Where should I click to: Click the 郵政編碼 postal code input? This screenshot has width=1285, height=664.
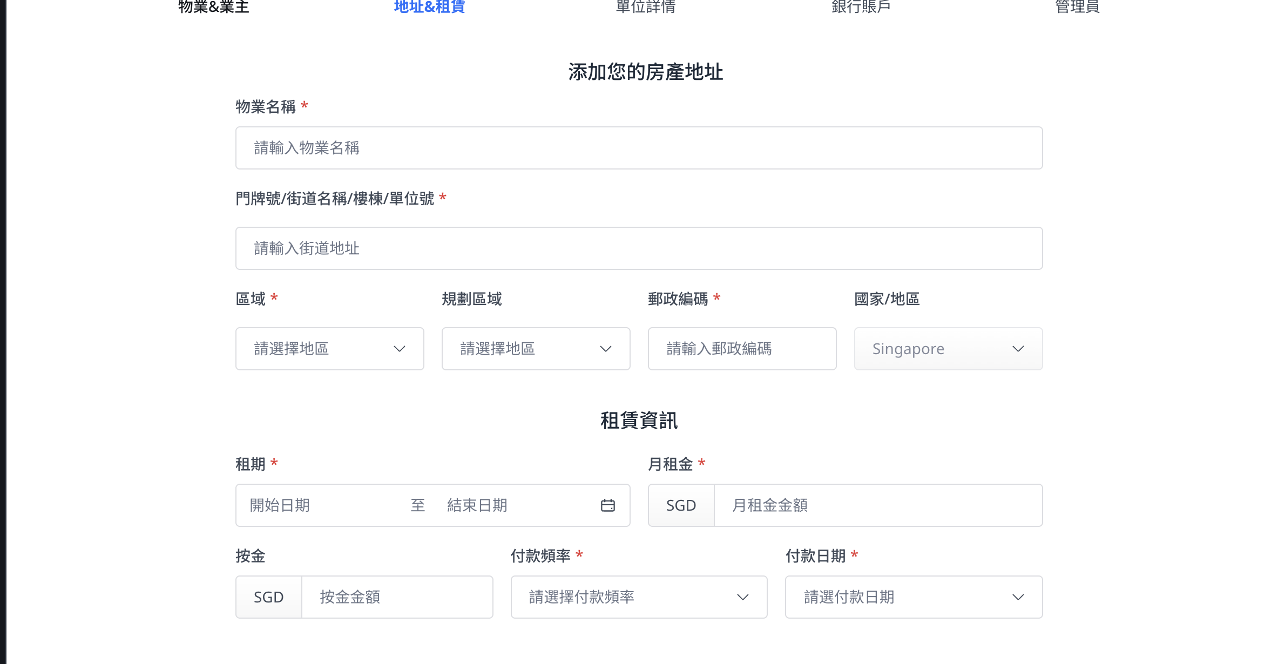(742, 349)
